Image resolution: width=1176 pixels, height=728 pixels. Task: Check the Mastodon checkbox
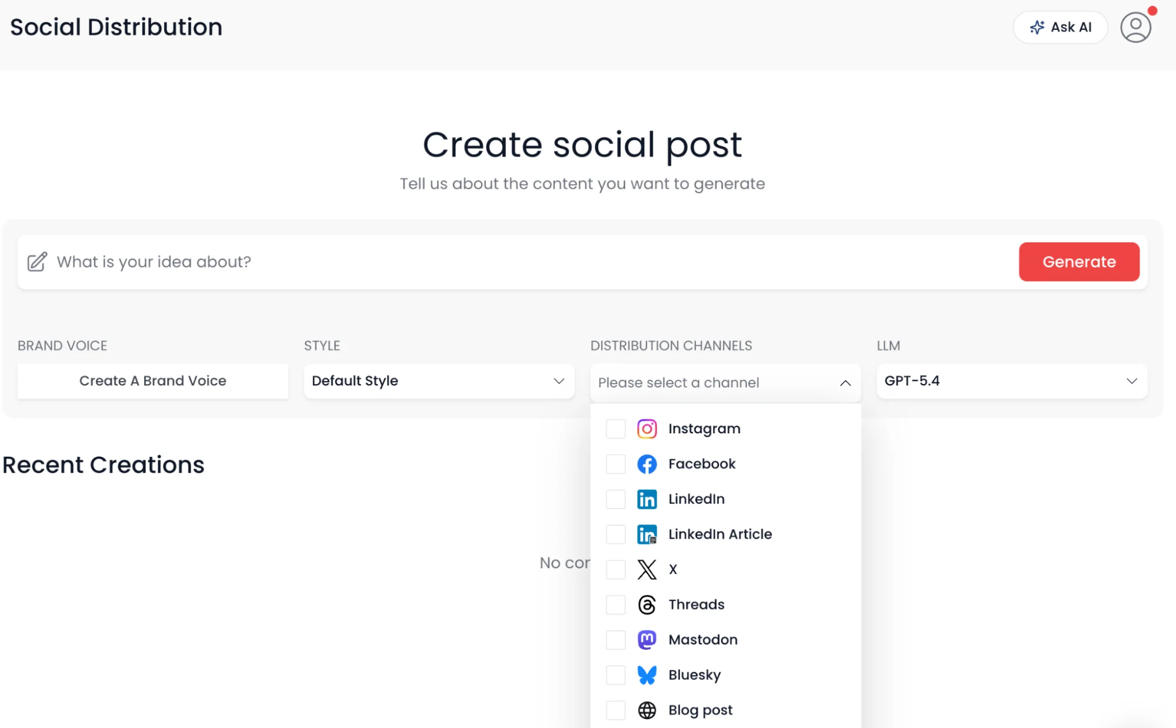click(x=615, y=640)
